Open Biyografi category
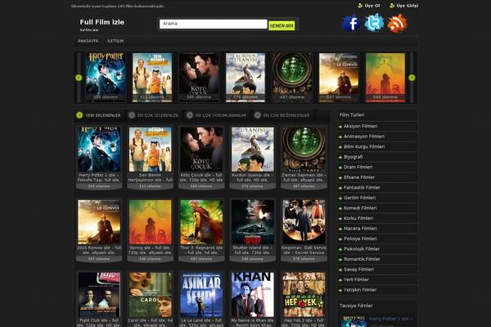This screenshot has height=327, width=491. pyautogui.click(x=354, y=157)
